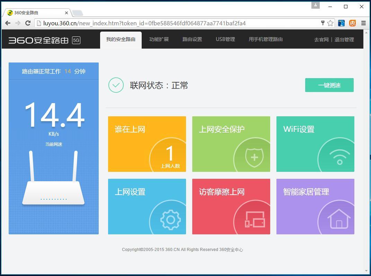The width and height of the screenshot is (371, 276).
Task: Open 用手机管理路由 navigation item
Action: pyautogui.click(x=265, y=39)
